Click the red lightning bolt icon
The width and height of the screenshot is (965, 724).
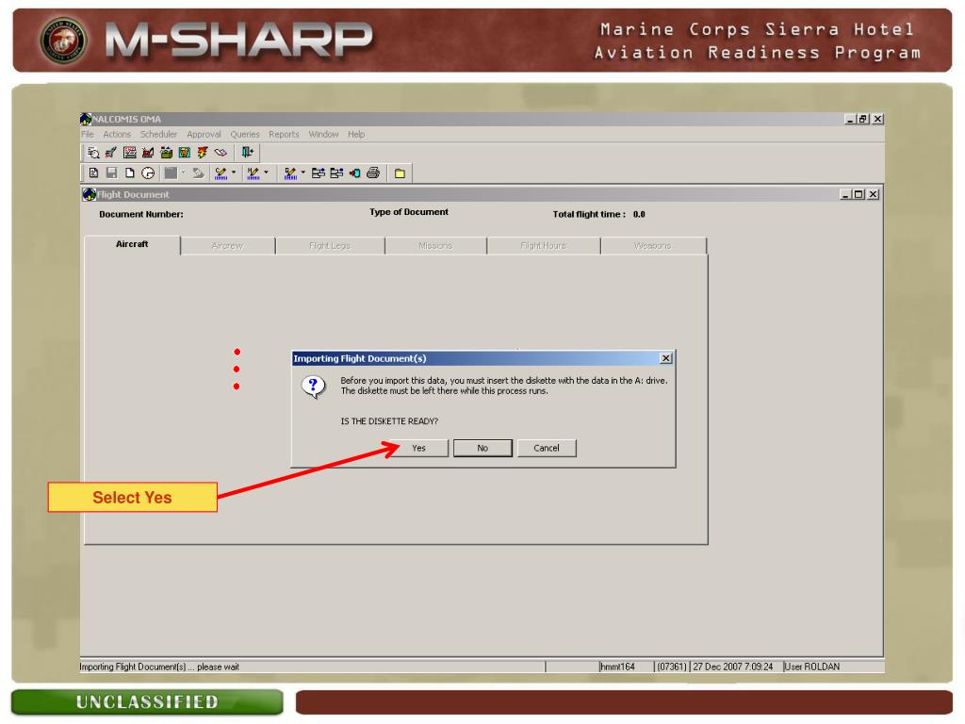pos(203,153)
